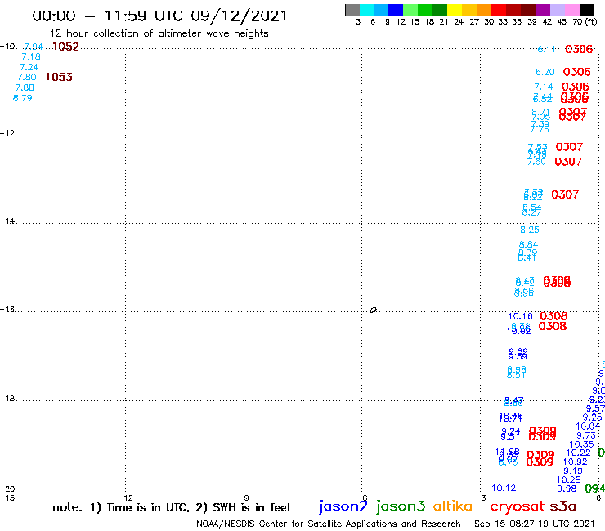Click the light green legend swatch
This screenshot has height=531, width=605.
coord(410,10)
